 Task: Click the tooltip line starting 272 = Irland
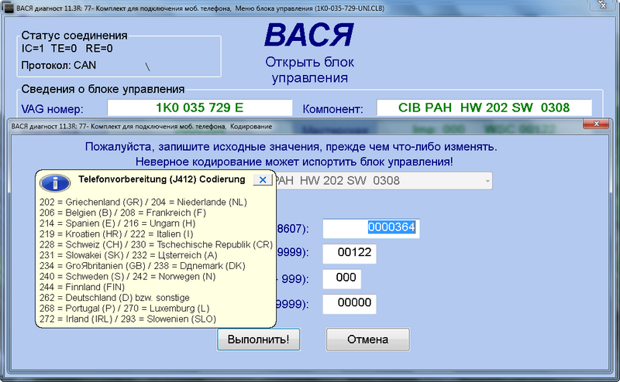(128, 319)
